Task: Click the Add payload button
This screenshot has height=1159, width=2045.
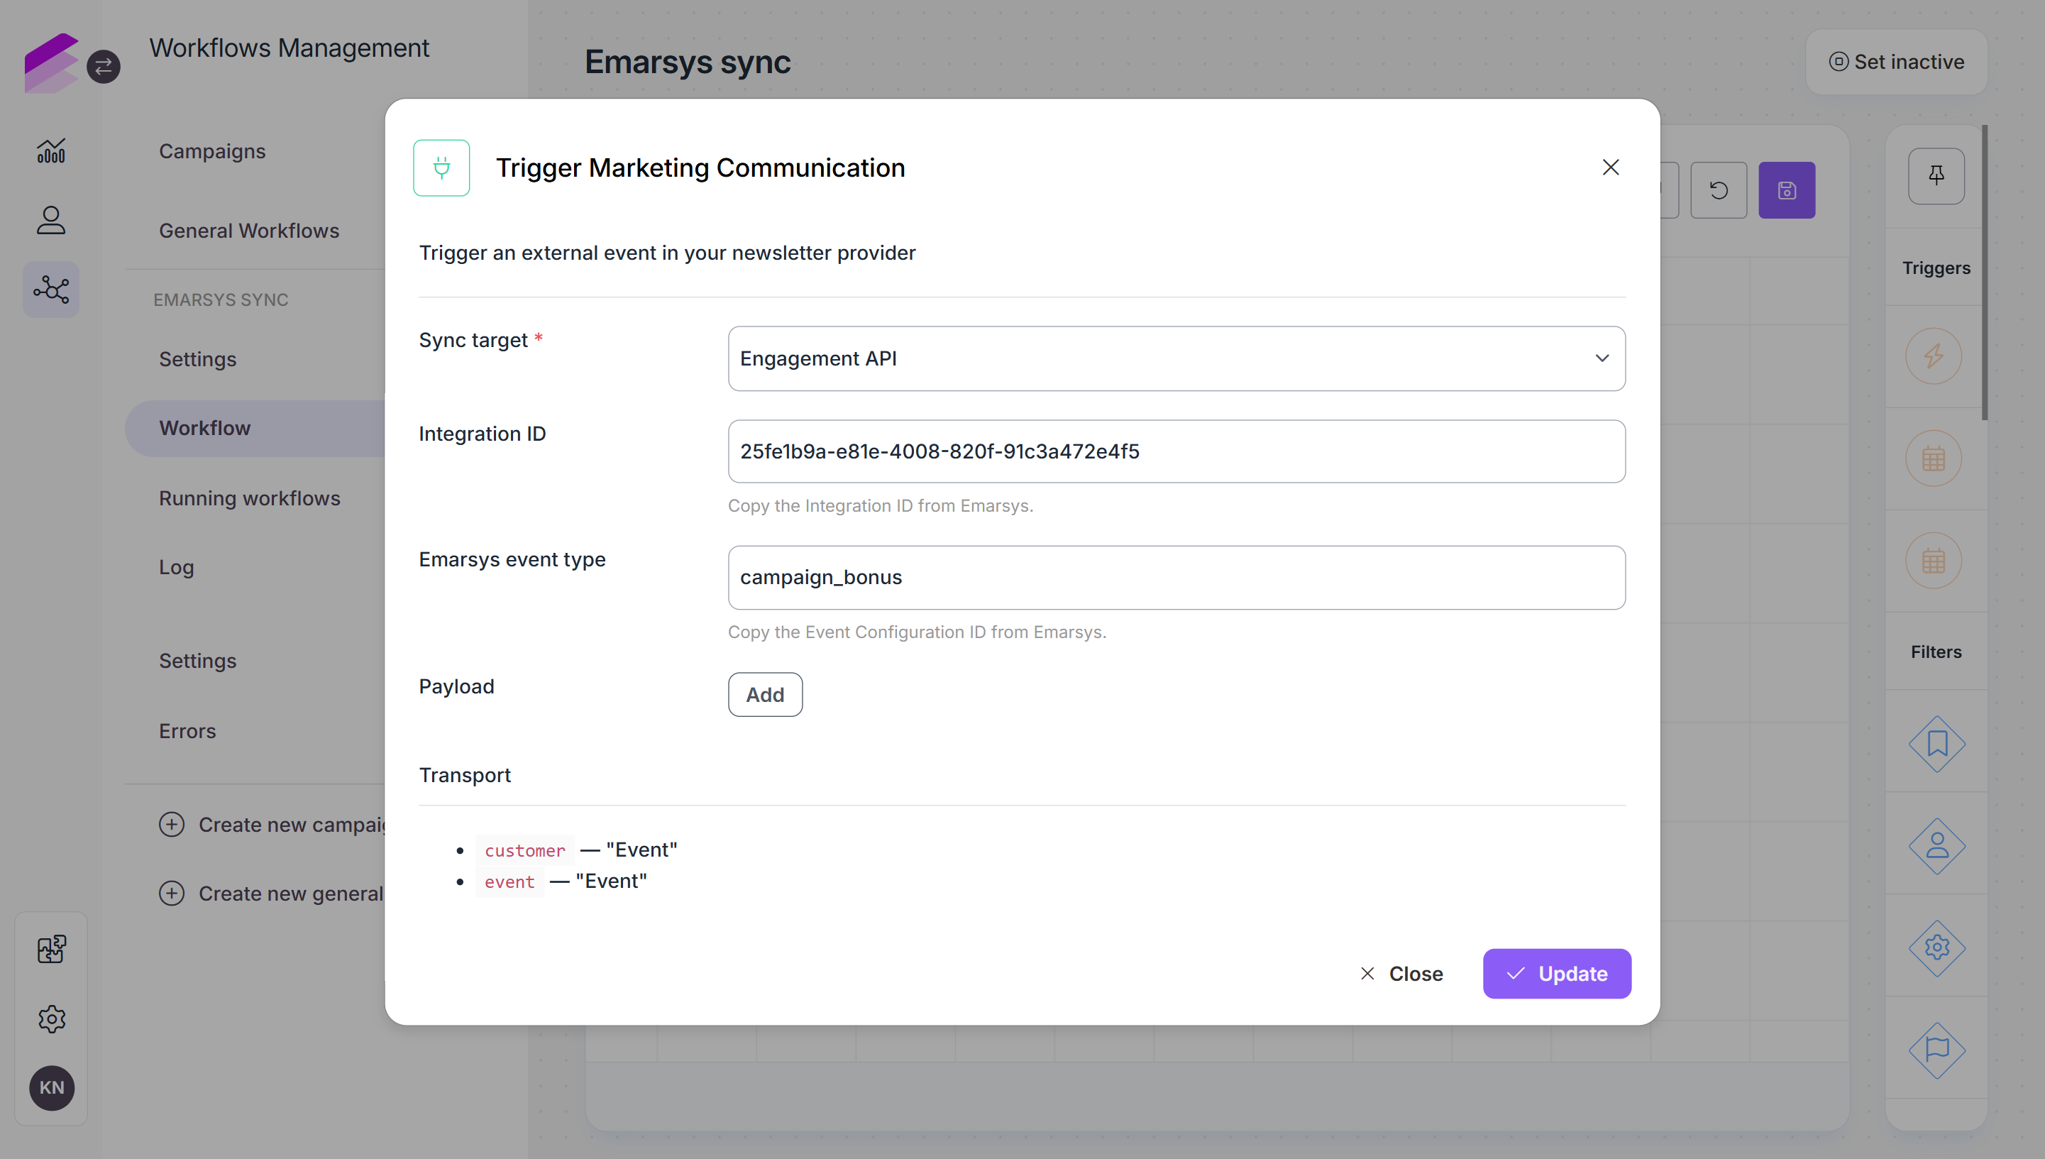Action: (x=765, y=695)
